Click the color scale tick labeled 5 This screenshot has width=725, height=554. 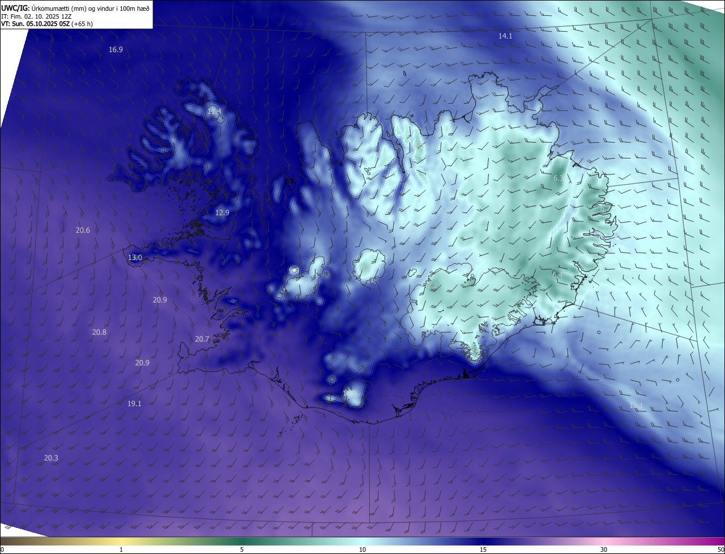242,549
